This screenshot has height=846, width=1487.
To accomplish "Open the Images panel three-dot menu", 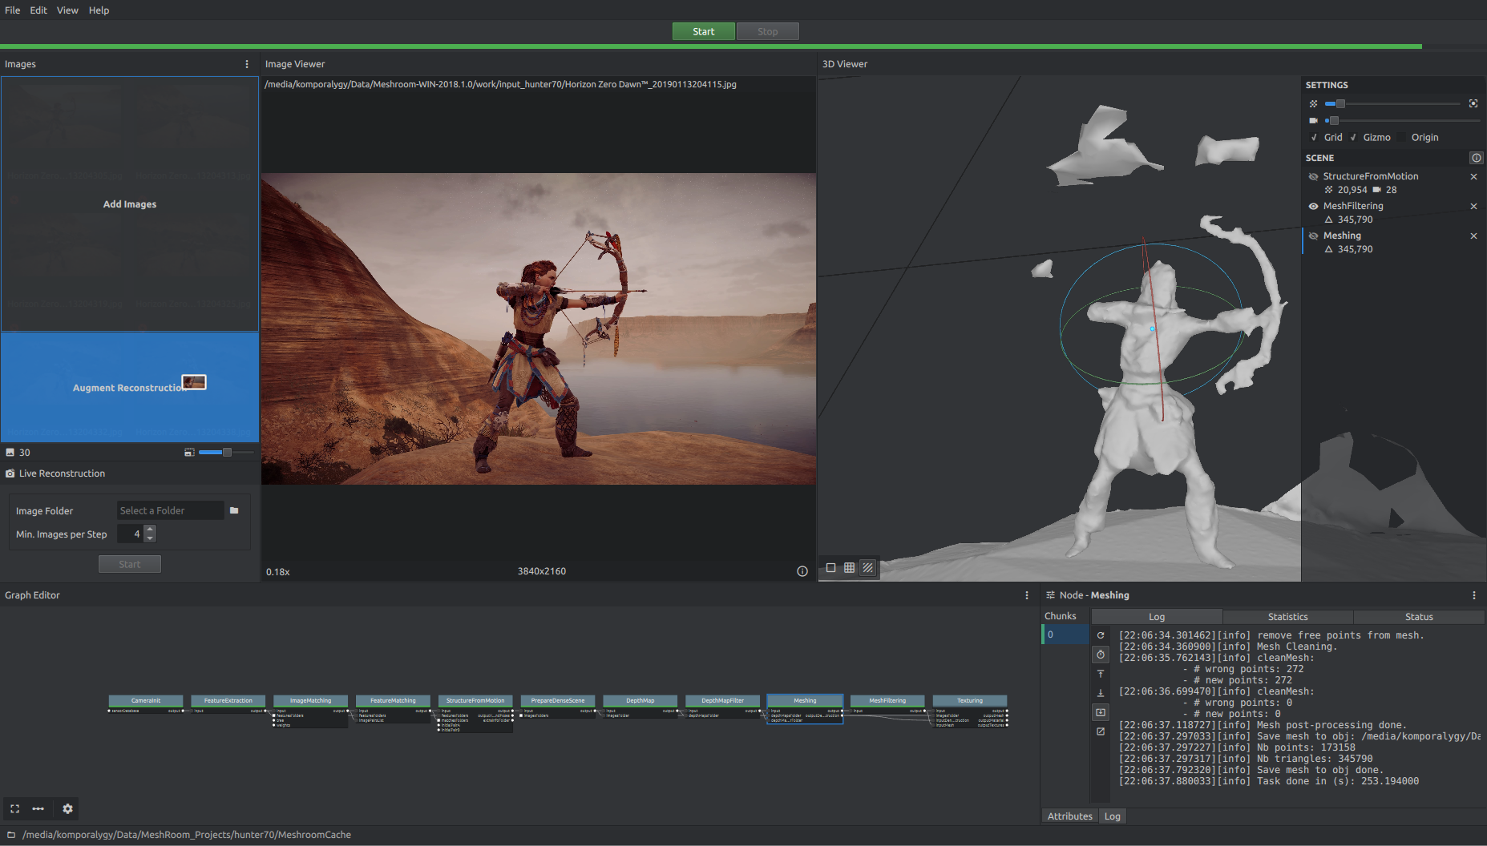I will pyautogui.click(x=246, y=64).
